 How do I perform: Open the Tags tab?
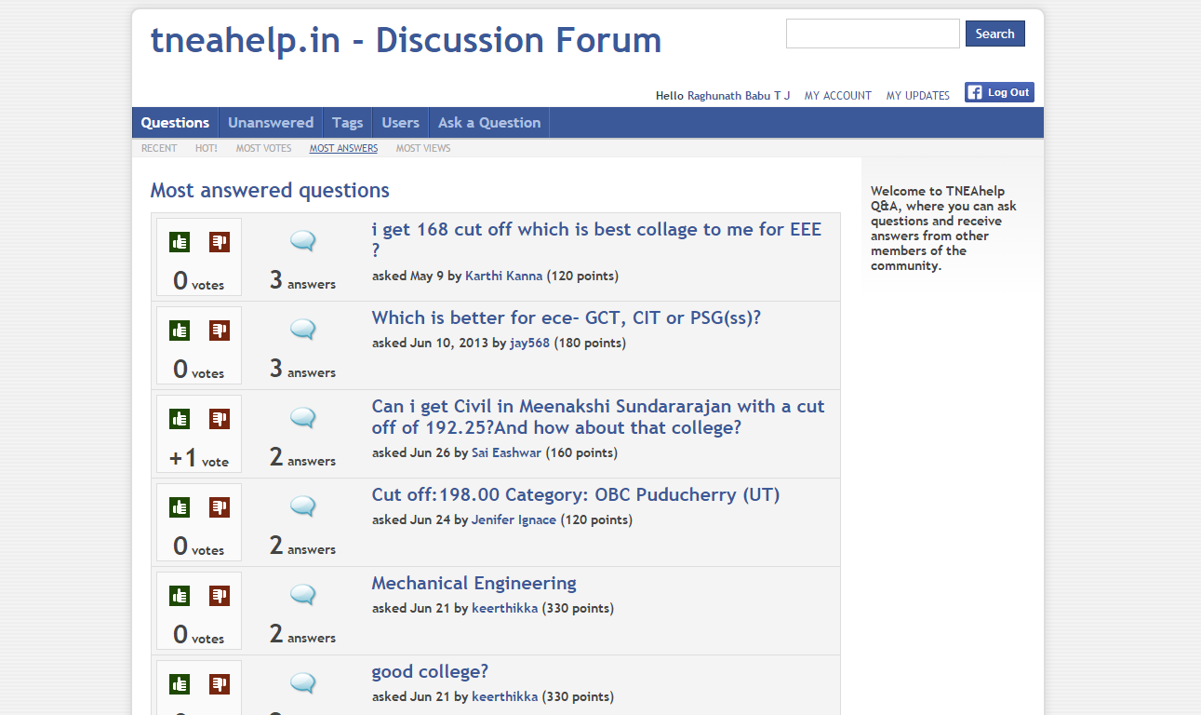[x=348, y=123]
